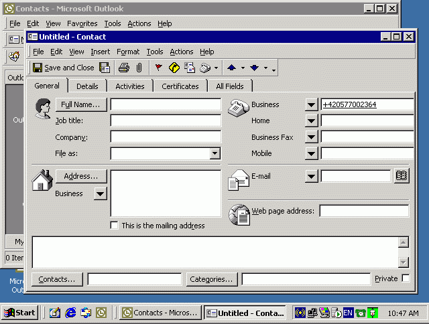Click the notes scrollbar down arrow

pyautogui.click(x=404, y=262)
